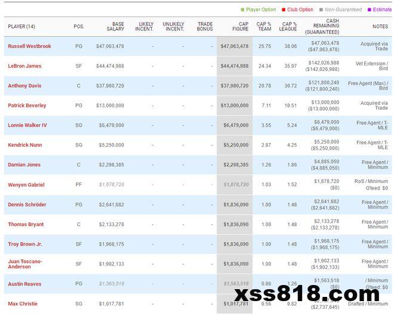Select LeBron's $44,474,988 cap figure

(x=235, y=66)
